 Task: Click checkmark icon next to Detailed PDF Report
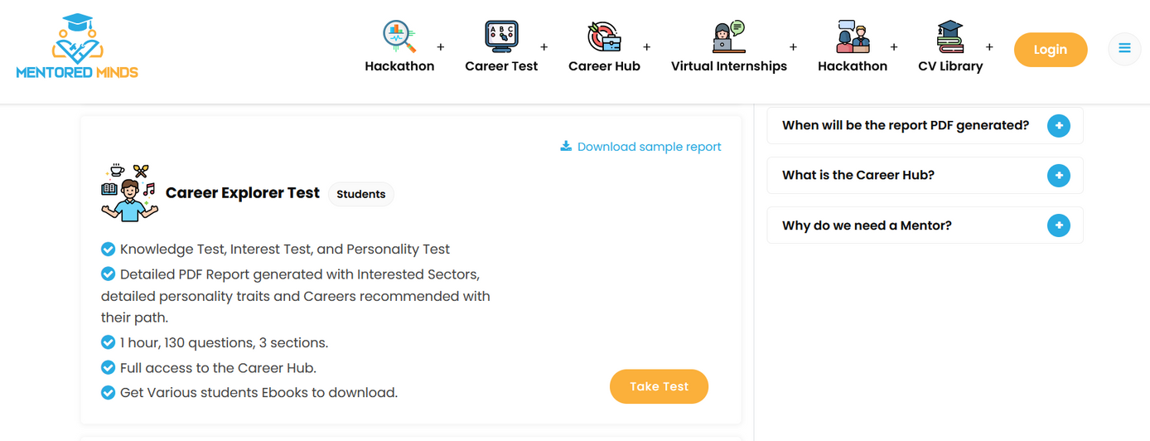pos(108,274)
